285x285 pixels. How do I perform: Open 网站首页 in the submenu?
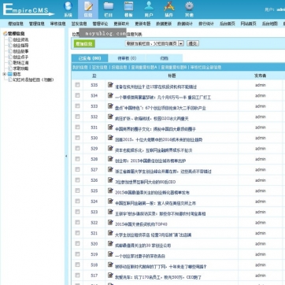[249, 24]
